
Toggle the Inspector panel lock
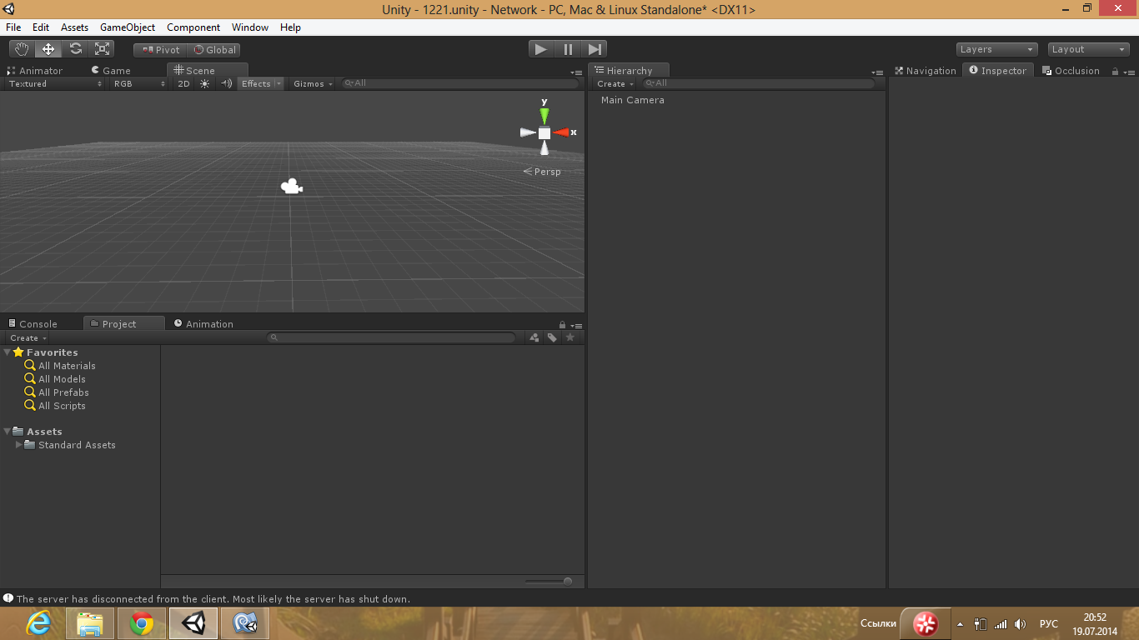tap(1115, 72)
